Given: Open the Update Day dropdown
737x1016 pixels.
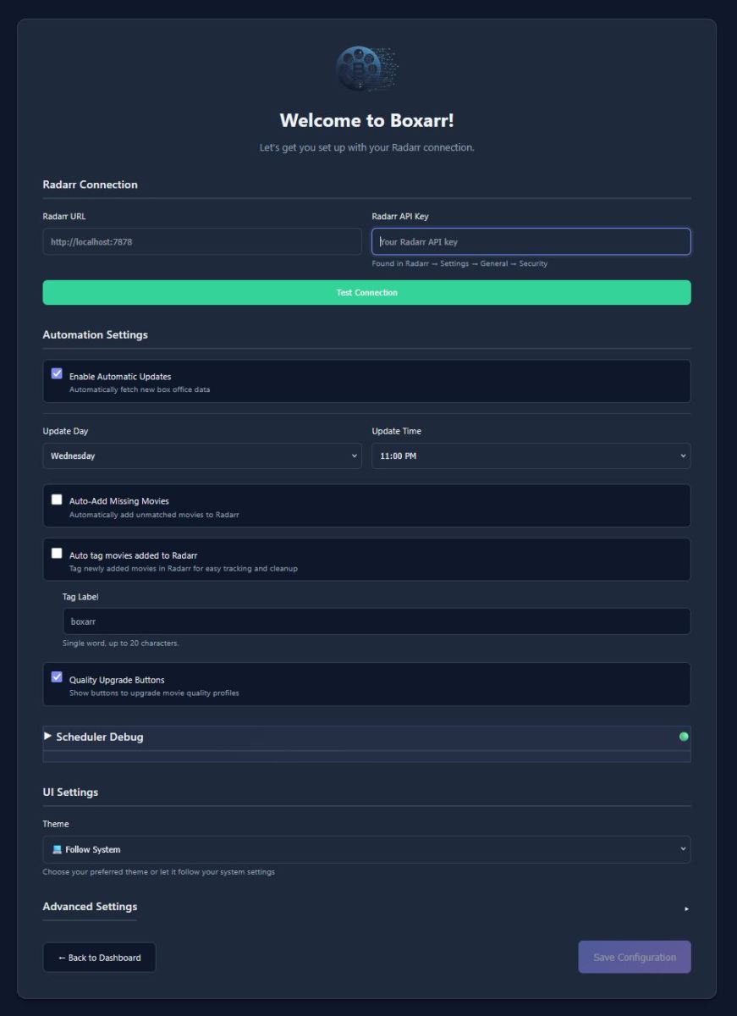Looking at the screenshot, I should point(202,456).
